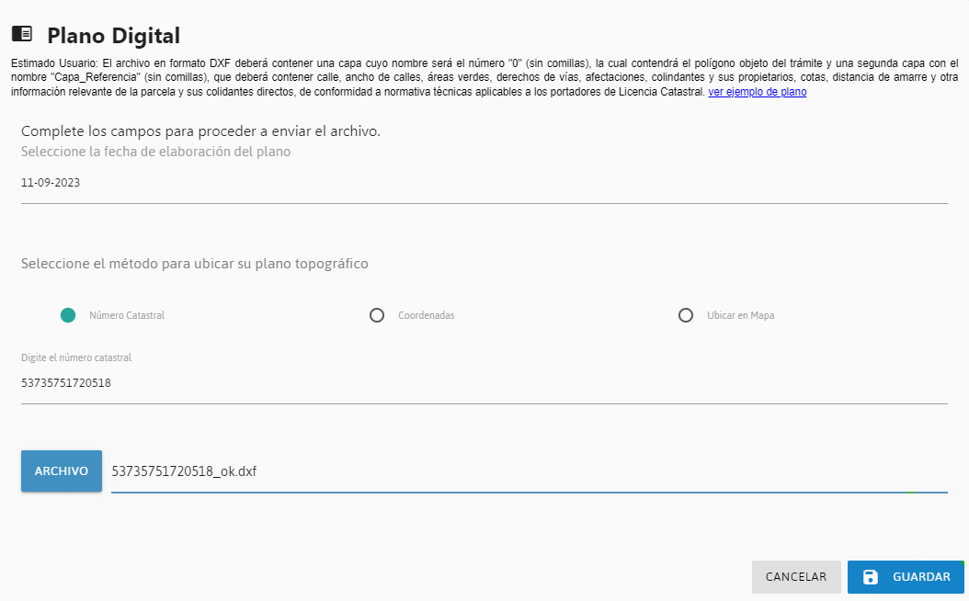
Task: Click the file name field 53735751720518_ok.dxf
Action: [x=529, y=472]
